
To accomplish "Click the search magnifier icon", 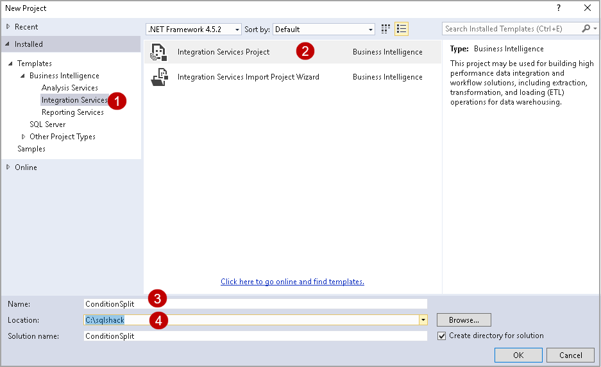I will pyautogui.click(x=586, y=29).
